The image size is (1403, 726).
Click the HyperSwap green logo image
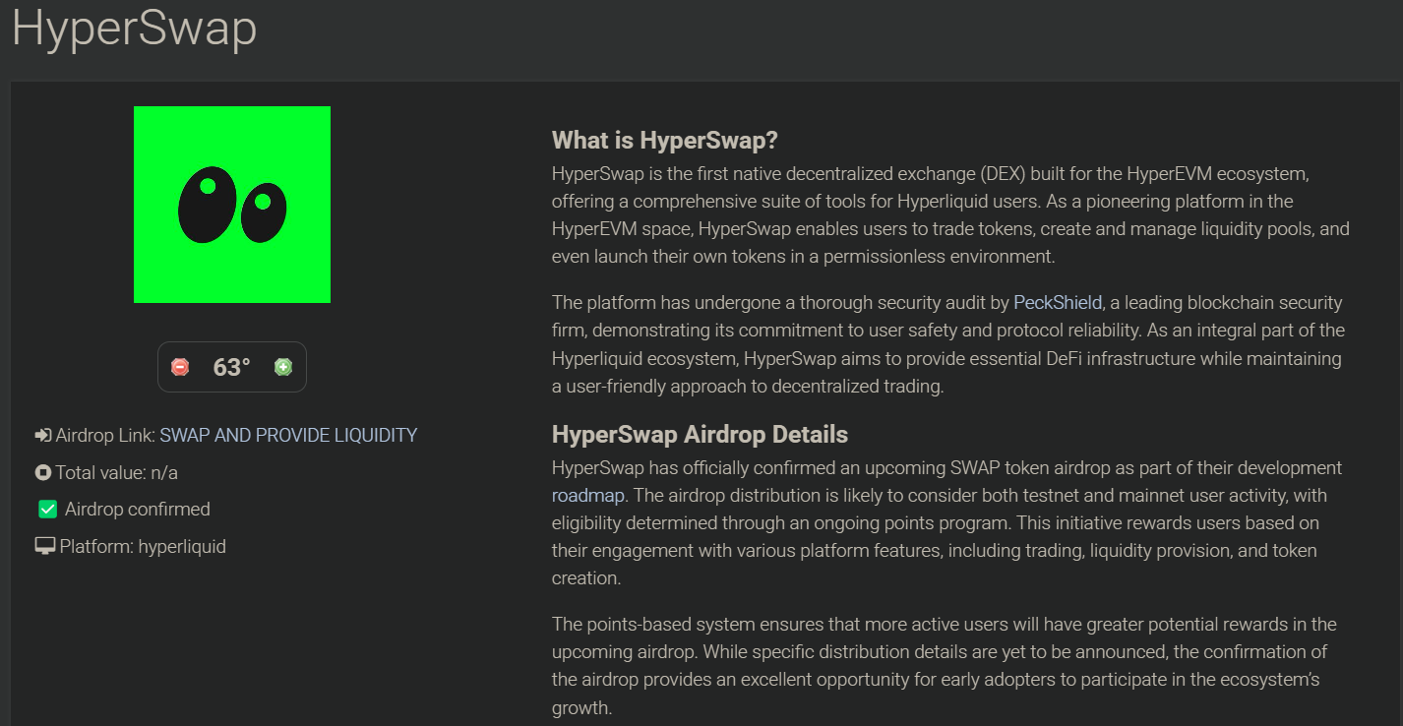pyautogui.click(x=232, y=205)
